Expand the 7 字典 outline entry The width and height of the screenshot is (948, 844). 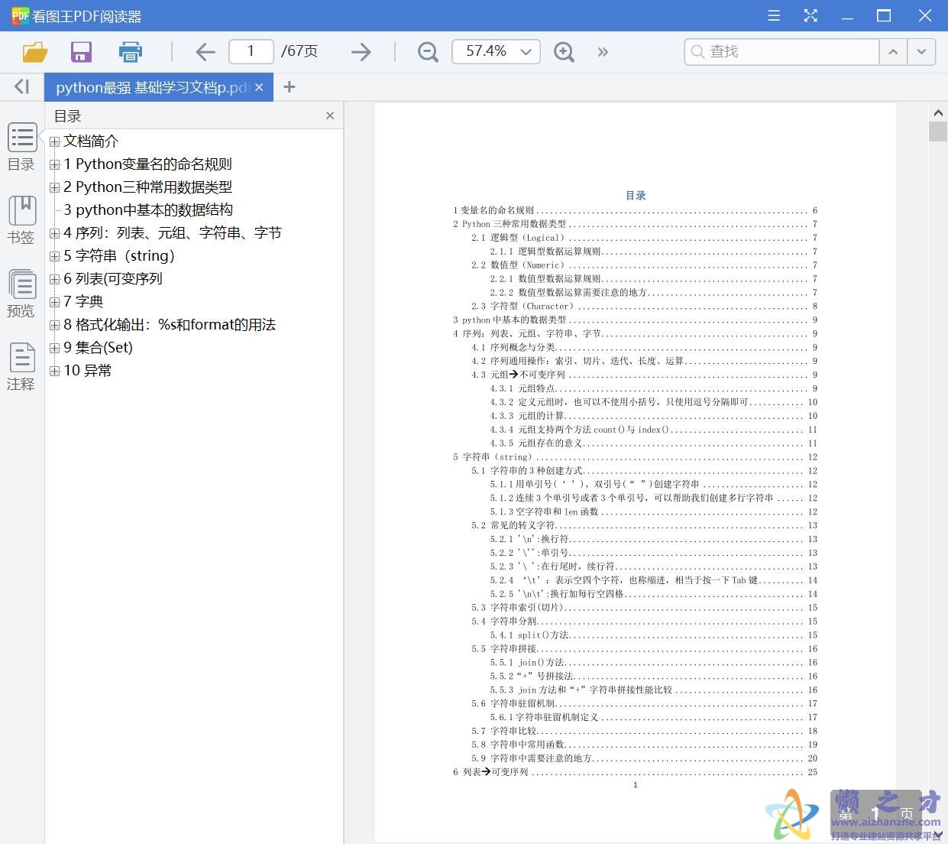54,301
